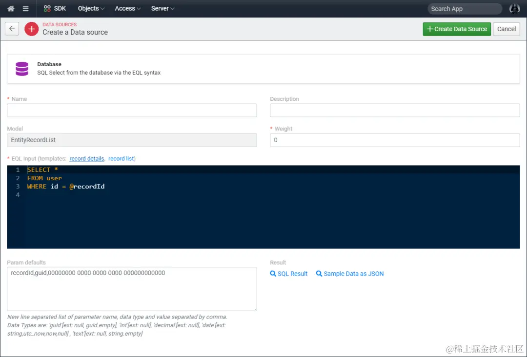
Task: Click the FROM user line in editor
Action: pos(45,178)
